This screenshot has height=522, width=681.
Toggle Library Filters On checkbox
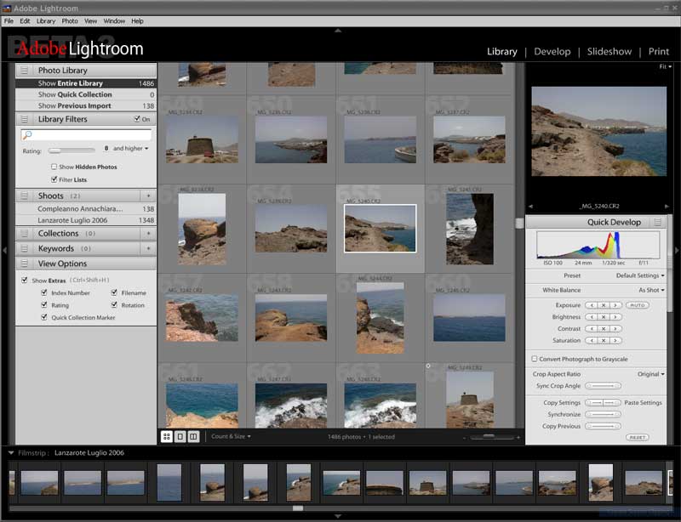[137, 118]
